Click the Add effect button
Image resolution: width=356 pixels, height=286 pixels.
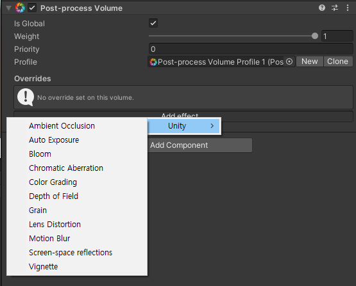(x=183, y=116)
